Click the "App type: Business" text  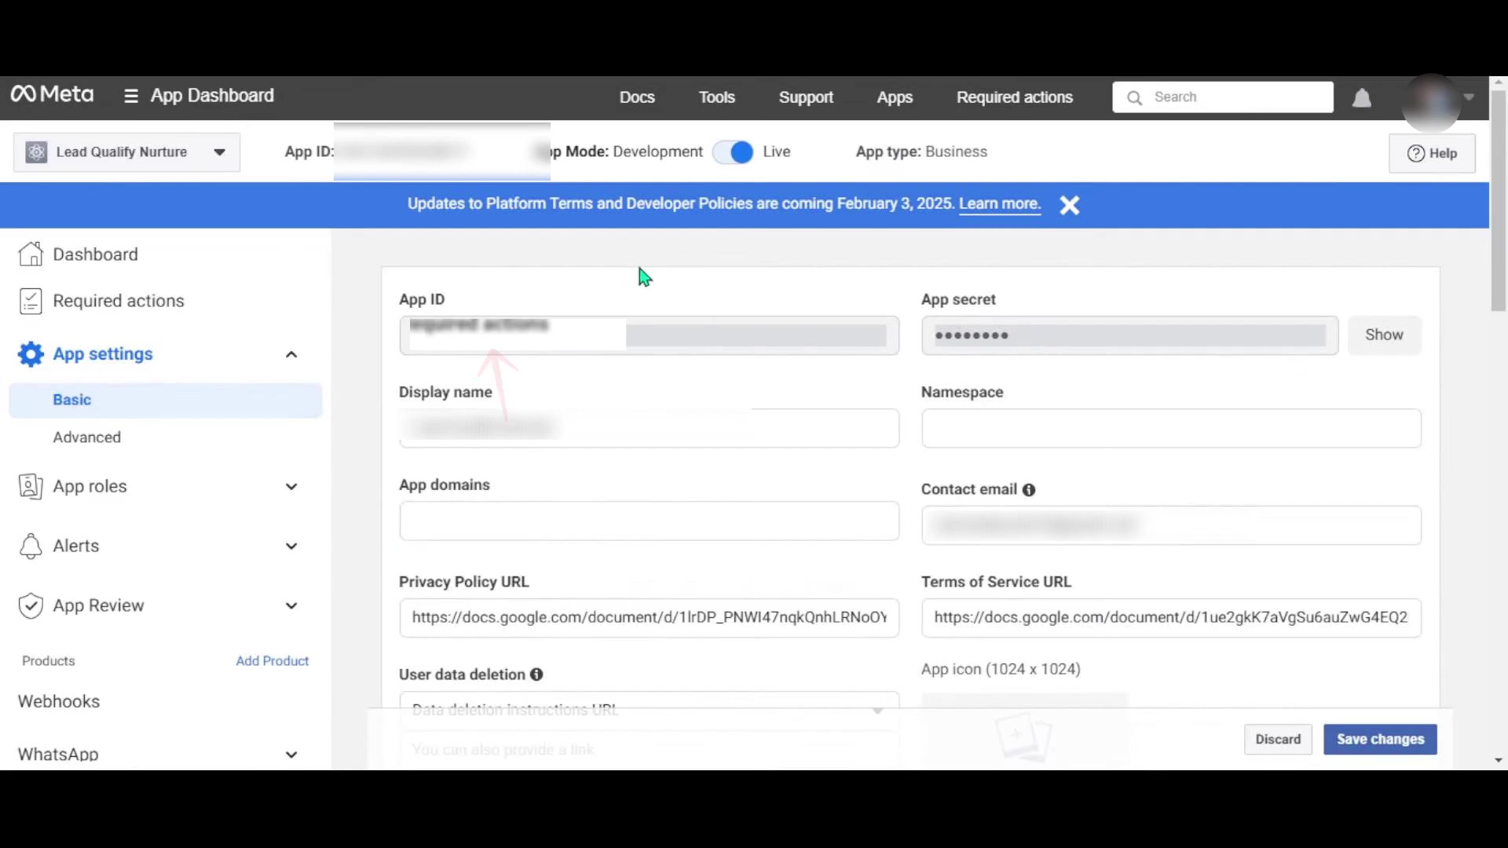pos(921,152)
